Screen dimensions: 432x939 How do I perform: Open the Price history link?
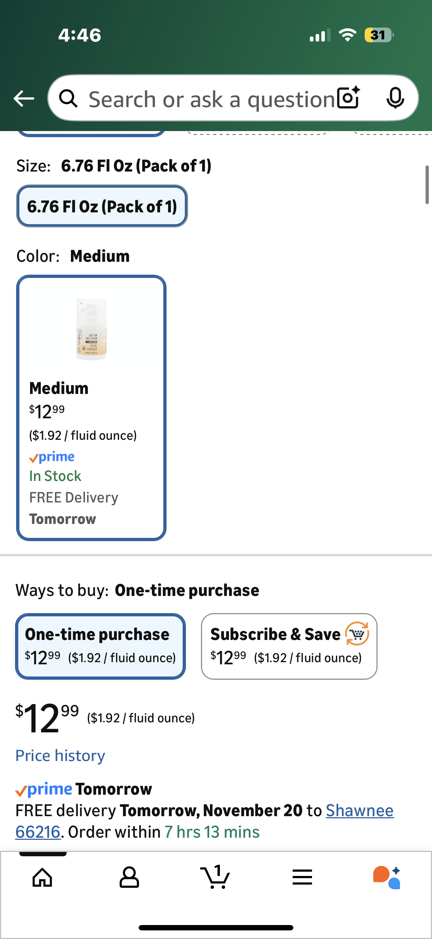pyautogui.click(x=60, y=755)
